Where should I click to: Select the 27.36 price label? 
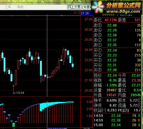pos(85,13)
